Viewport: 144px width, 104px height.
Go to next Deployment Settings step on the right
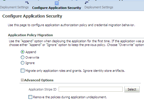(x=99, y=7)
